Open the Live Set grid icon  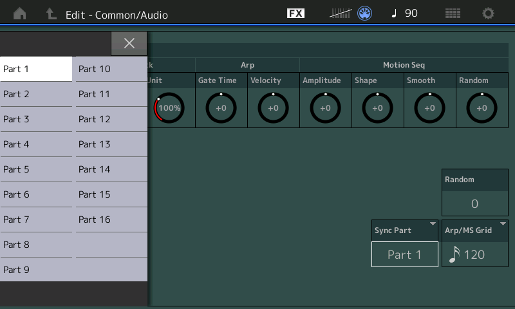click(453, 14)
